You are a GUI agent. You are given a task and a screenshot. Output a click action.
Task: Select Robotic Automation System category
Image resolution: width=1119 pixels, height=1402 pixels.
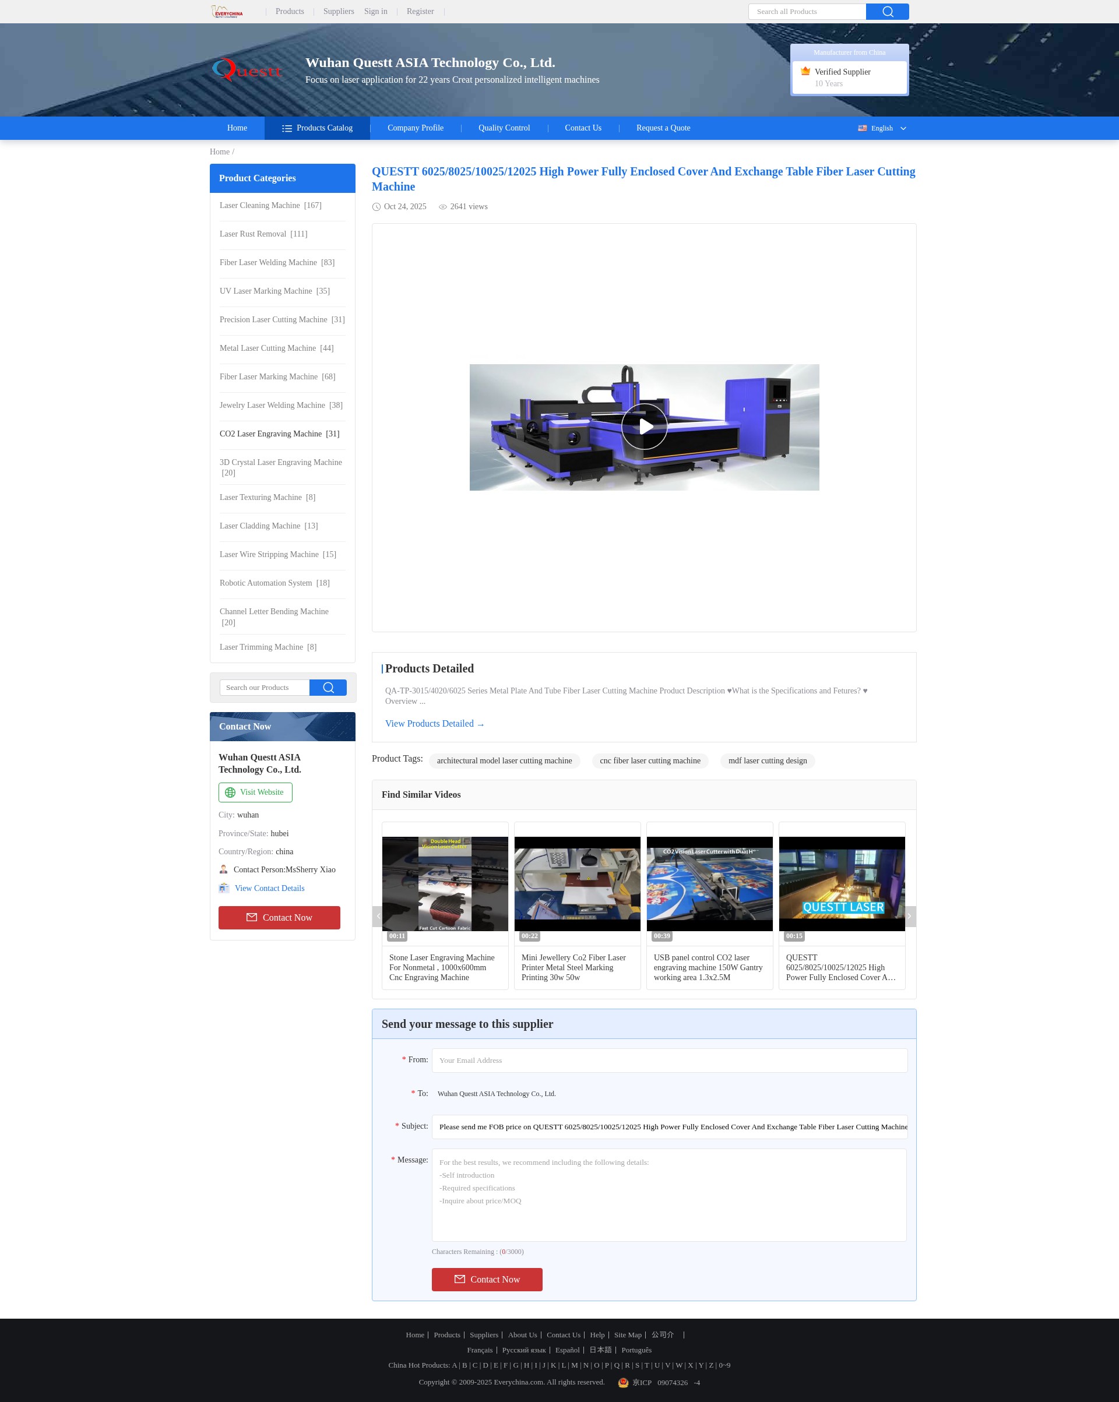tap(275, 583)
